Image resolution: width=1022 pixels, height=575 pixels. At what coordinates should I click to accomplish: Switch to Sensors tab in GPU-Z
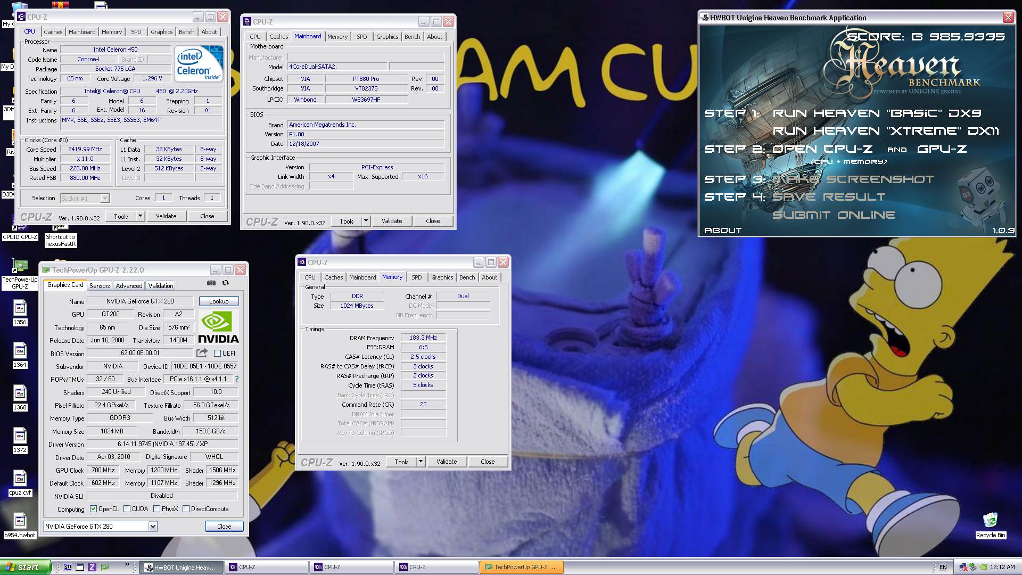coord(100,286)
